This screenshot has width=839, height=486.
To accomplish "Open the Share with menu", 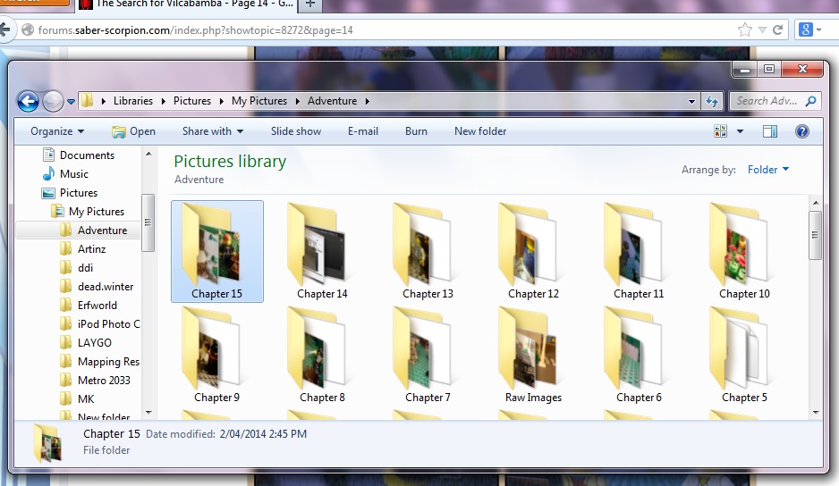I will click(213, 131).
